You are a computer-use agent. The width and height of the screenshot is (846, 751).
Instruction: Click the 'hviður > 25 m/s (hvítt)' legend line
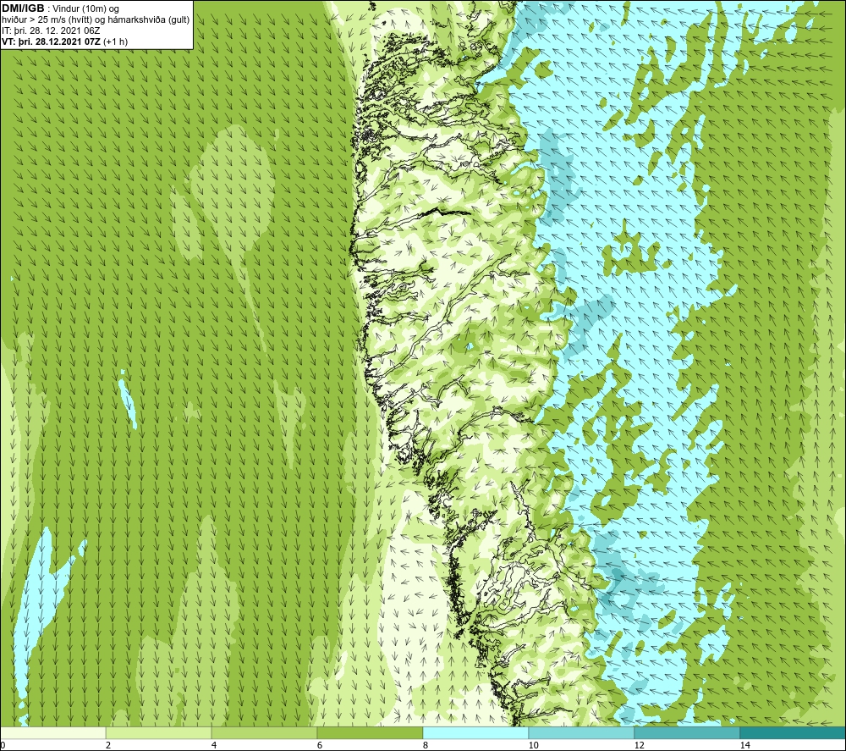tap(96, 20)
